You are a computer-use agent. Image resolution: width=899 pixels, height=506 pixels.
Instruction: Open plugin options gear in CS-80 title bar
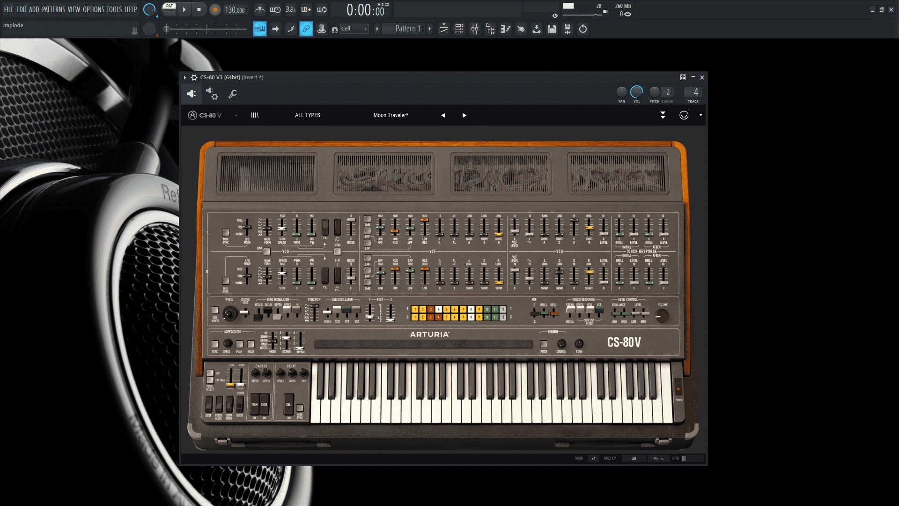(194, 77)
